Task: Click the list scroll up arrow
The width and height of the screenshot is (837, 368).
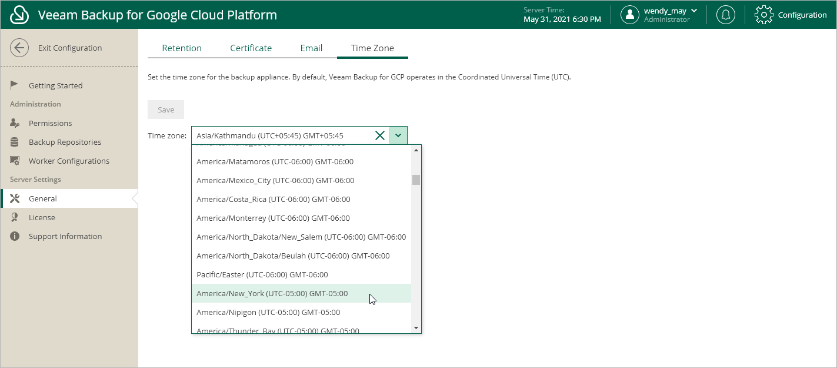Action: pos(416,150)
